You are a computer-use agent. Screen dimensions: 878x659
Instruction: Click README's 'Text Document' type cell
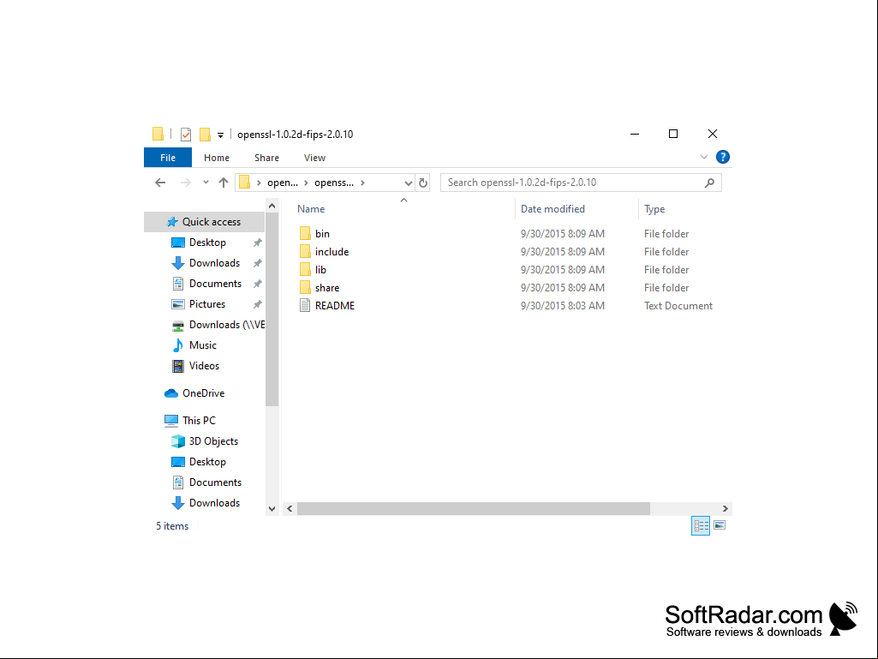tap(678, 305)
